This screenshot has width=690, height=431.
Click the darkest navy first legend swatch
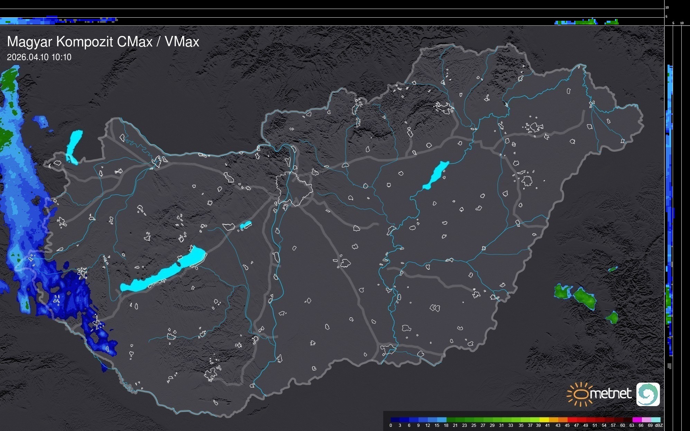point(395,420)
